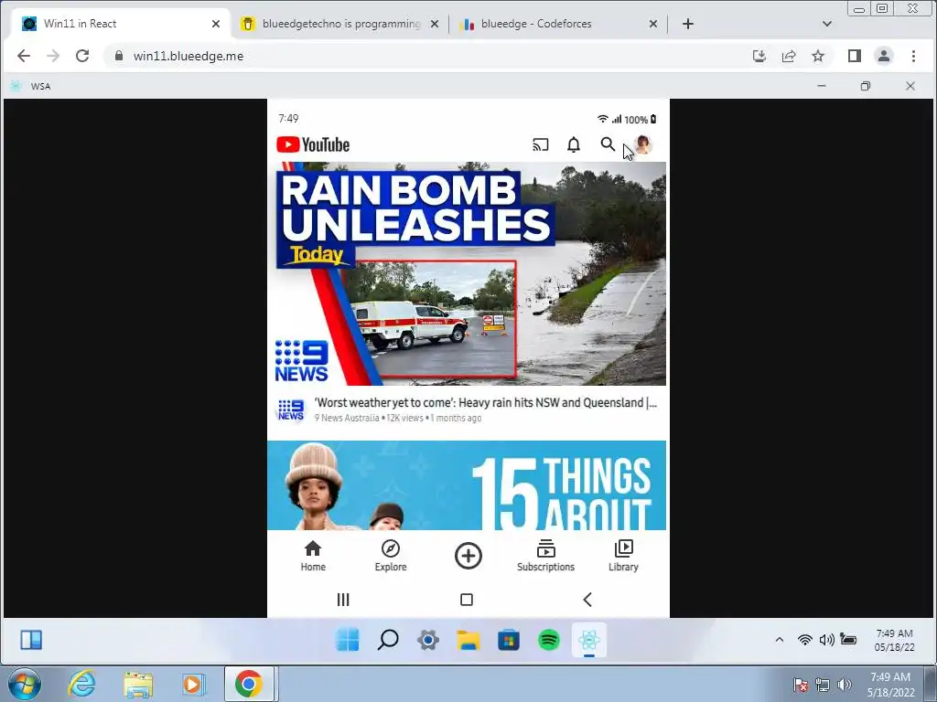Close the Win11 in React tab
This screenshot has height=702, width=937.
(216, 24)
